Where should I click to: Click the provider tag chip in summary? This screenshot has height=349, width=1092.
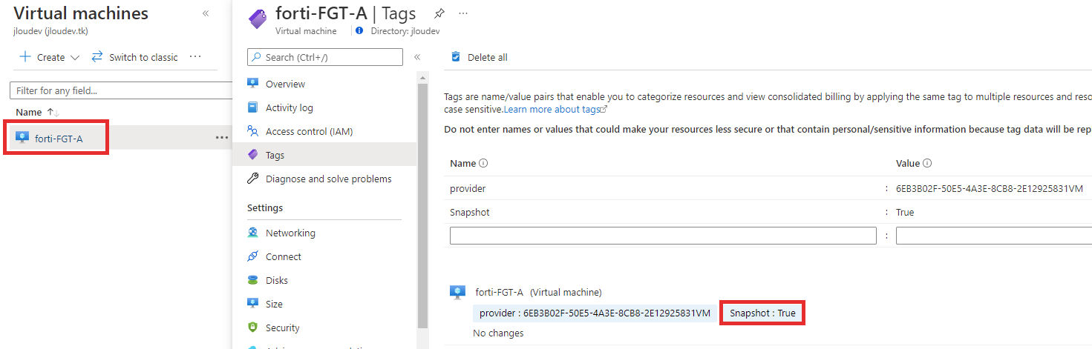pos(595,313)
